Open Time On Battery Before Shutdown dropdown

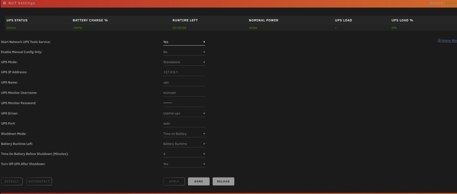pyautogui.click(x=184, y=154)
